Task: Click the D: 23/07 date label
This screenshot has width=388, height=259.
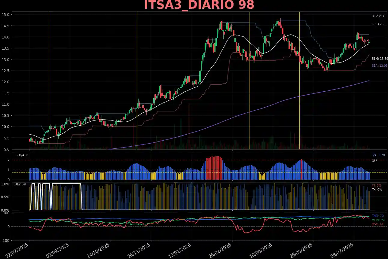Action: 378,16
